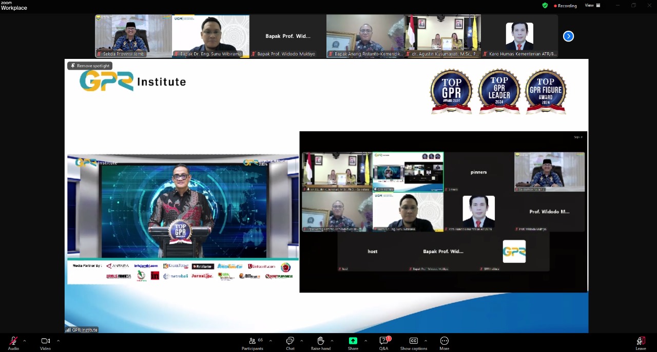Show next participants with blue arrow
Viewport: 657px width, 352px height.
click(x=568, y=36)
